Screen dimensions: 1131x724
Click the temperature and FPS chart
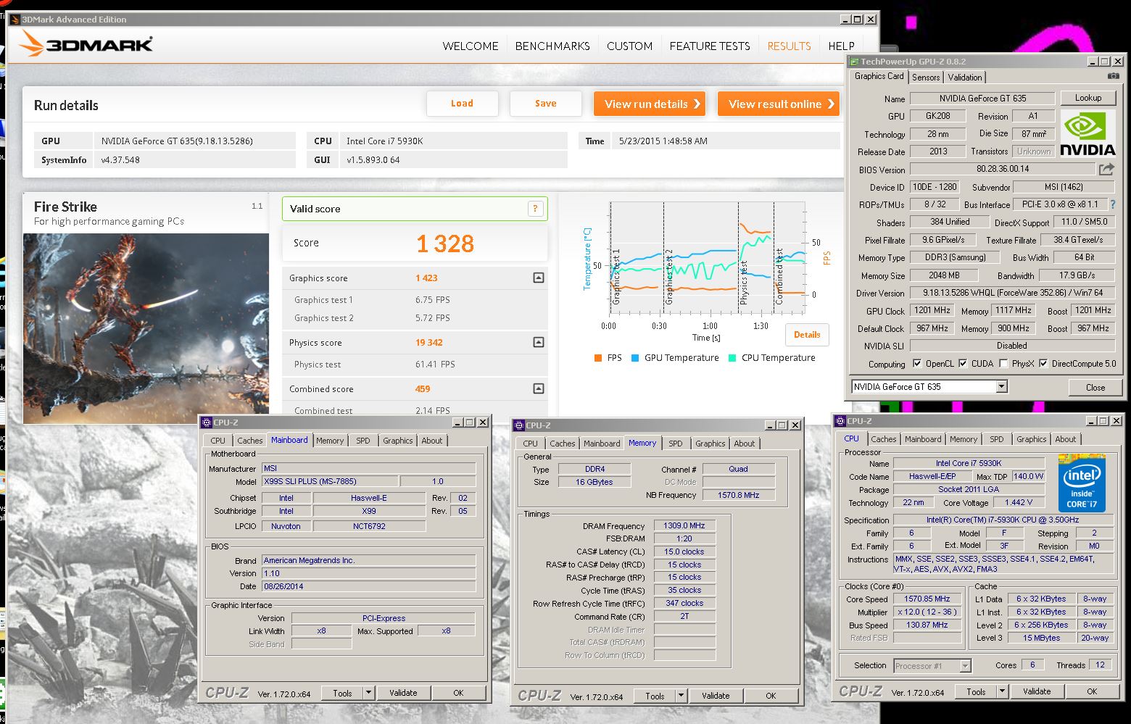pyautogui.click(x=707, y=257)
